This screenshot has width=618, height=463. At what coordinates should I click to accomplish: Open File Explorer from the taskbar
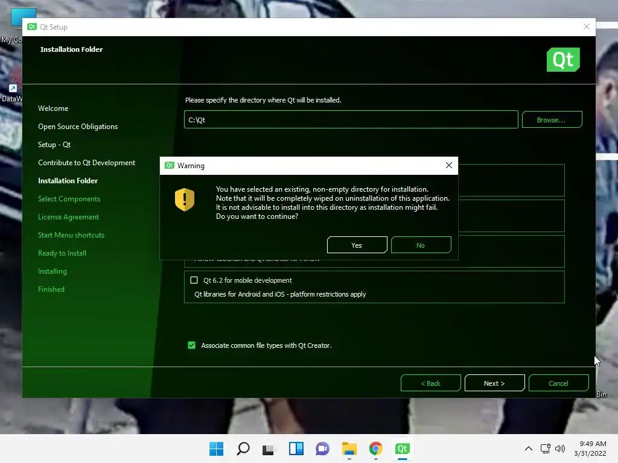point(349,449)
